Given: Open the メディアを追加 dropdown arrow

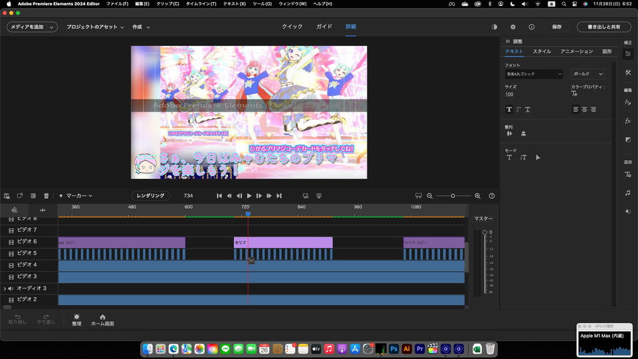Looking at the screenshot, I should click(51, 27).
